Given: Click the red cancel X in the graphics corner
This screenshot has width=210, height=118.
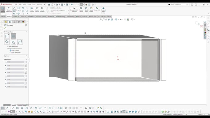Looking at the screenshot, I should click(201, 26).
